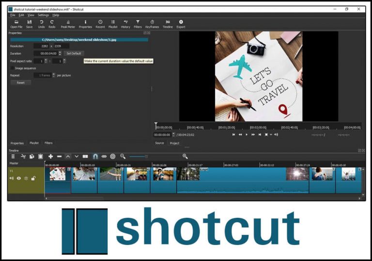Screen dimensions: 372x261
Task: Append clip with the plus icon
Action: point(50,156)
